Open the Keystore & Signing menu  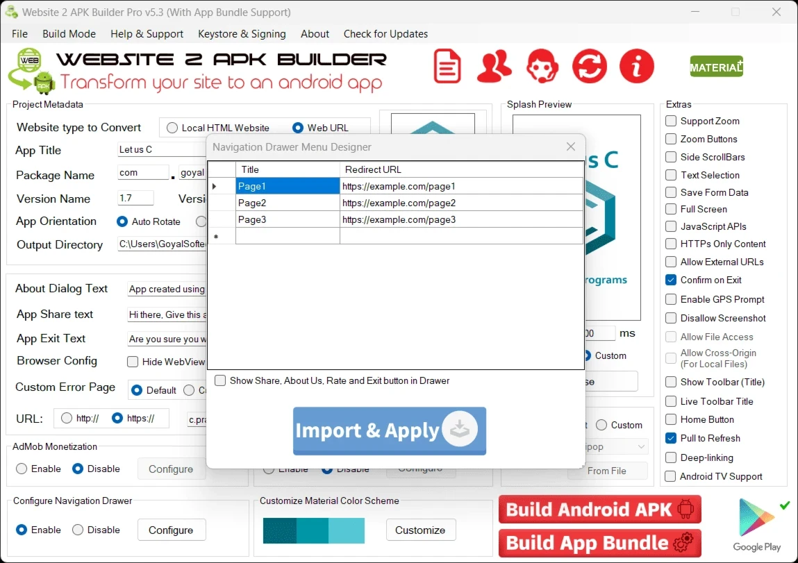coord(242,34)
